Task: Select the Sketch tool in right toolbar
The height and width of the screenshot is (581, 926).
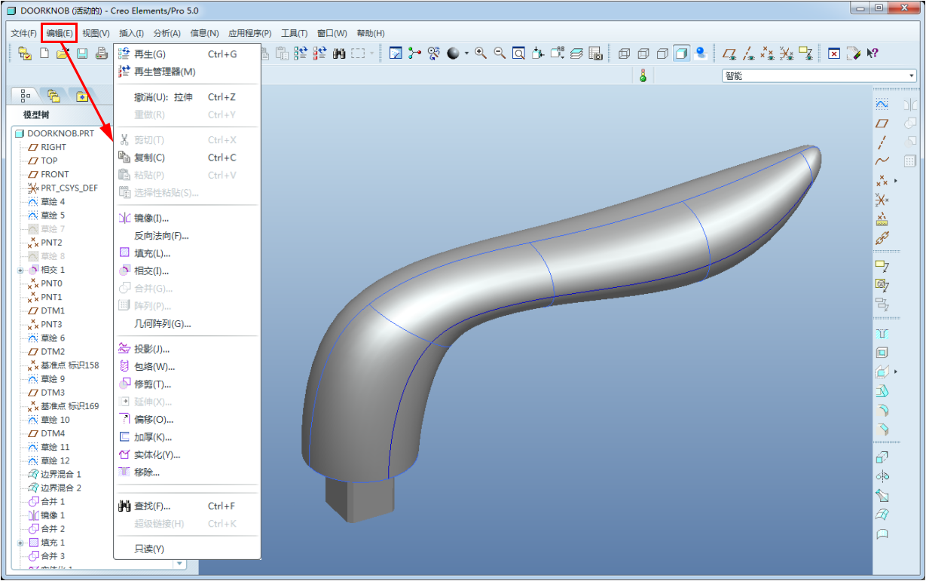Action: tap(882, 104)
